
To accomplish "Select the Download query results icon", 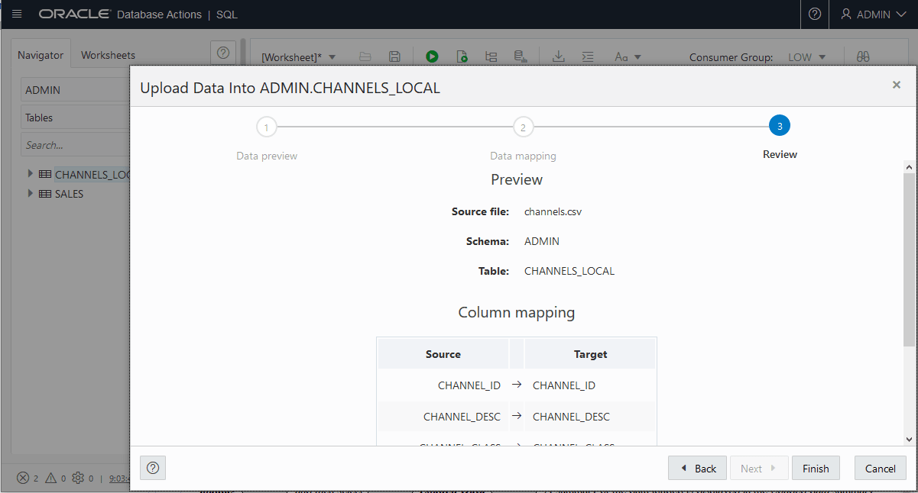I will click(558, 56).
